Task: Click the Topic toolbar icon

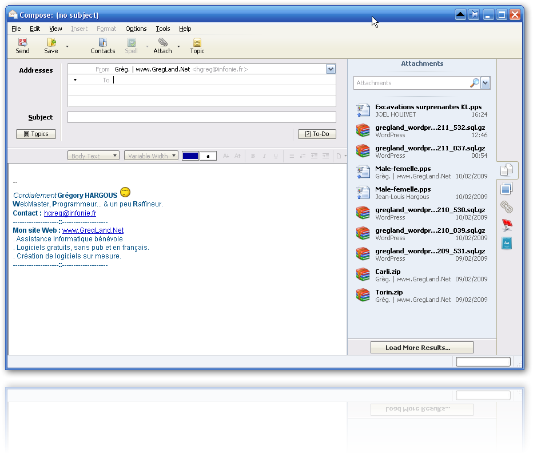Action: [197, 43]
